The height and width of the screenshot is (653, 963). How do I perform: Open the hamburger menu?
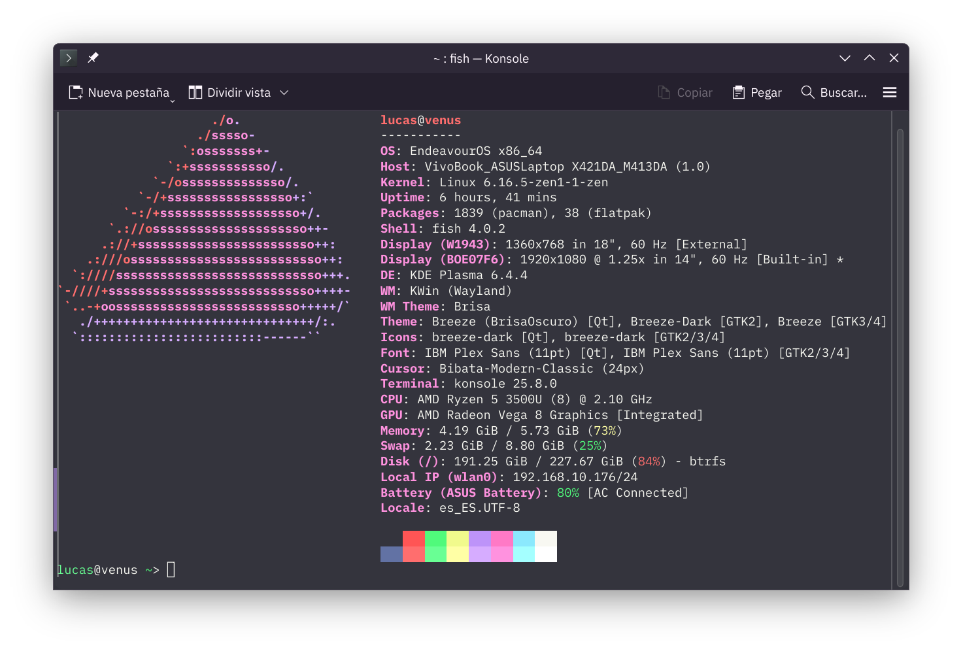pyautogui.click(x=890, y=93)
